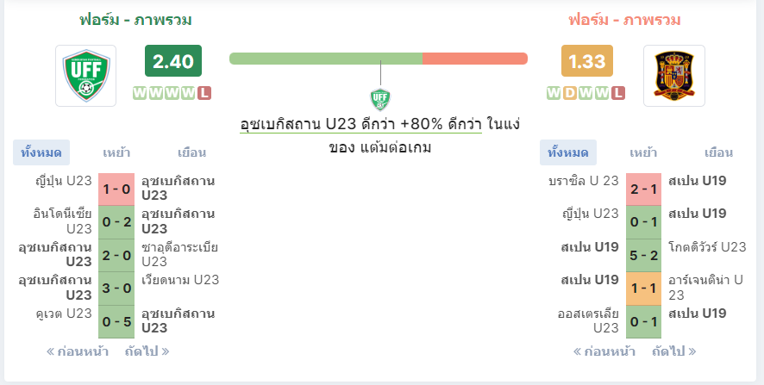Click Spain's red L form badge
Image resolution: width=764 pixels, height=385 pixels.
pos(617,93)
